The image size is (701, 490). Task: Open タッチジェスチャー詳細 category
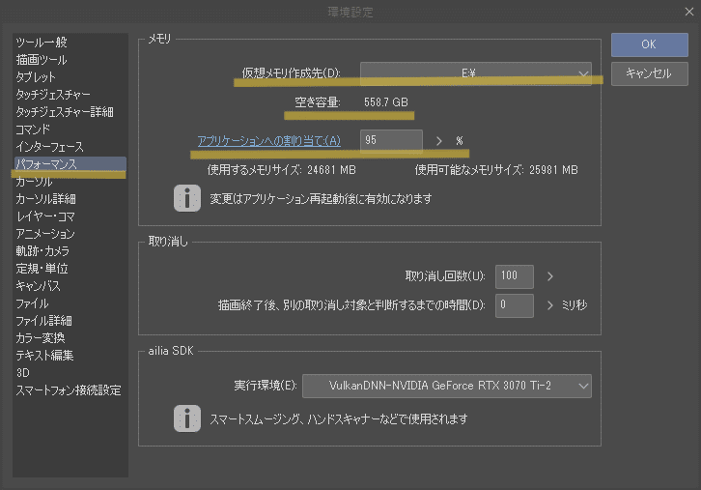[x=65, y=112]
